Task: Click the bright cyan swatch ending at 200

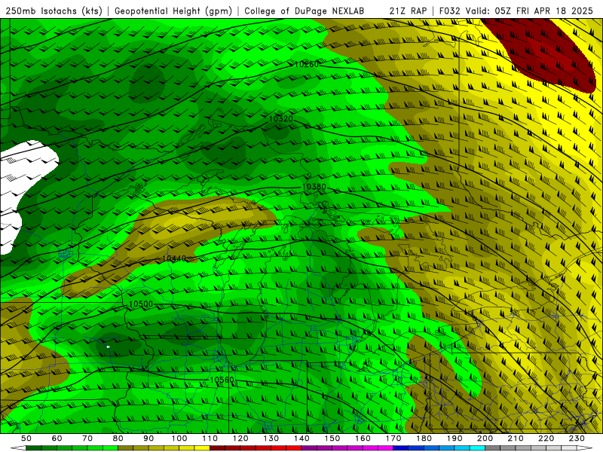Action: pyautogui.click(x=477, y=448)
